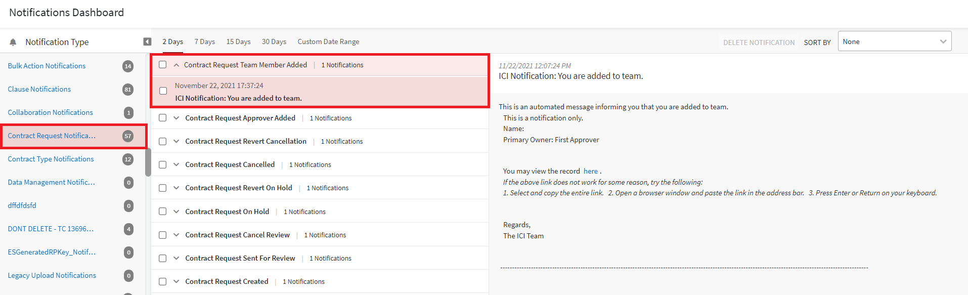Tick the Contract Request Approver Added checkbox
968x295 pixels.
pos(162,118)
